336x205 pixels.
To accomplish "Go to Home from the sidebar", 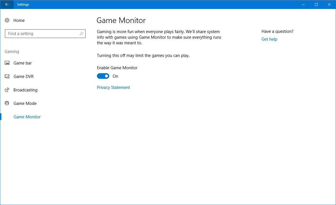I will [x=19, y=20].
